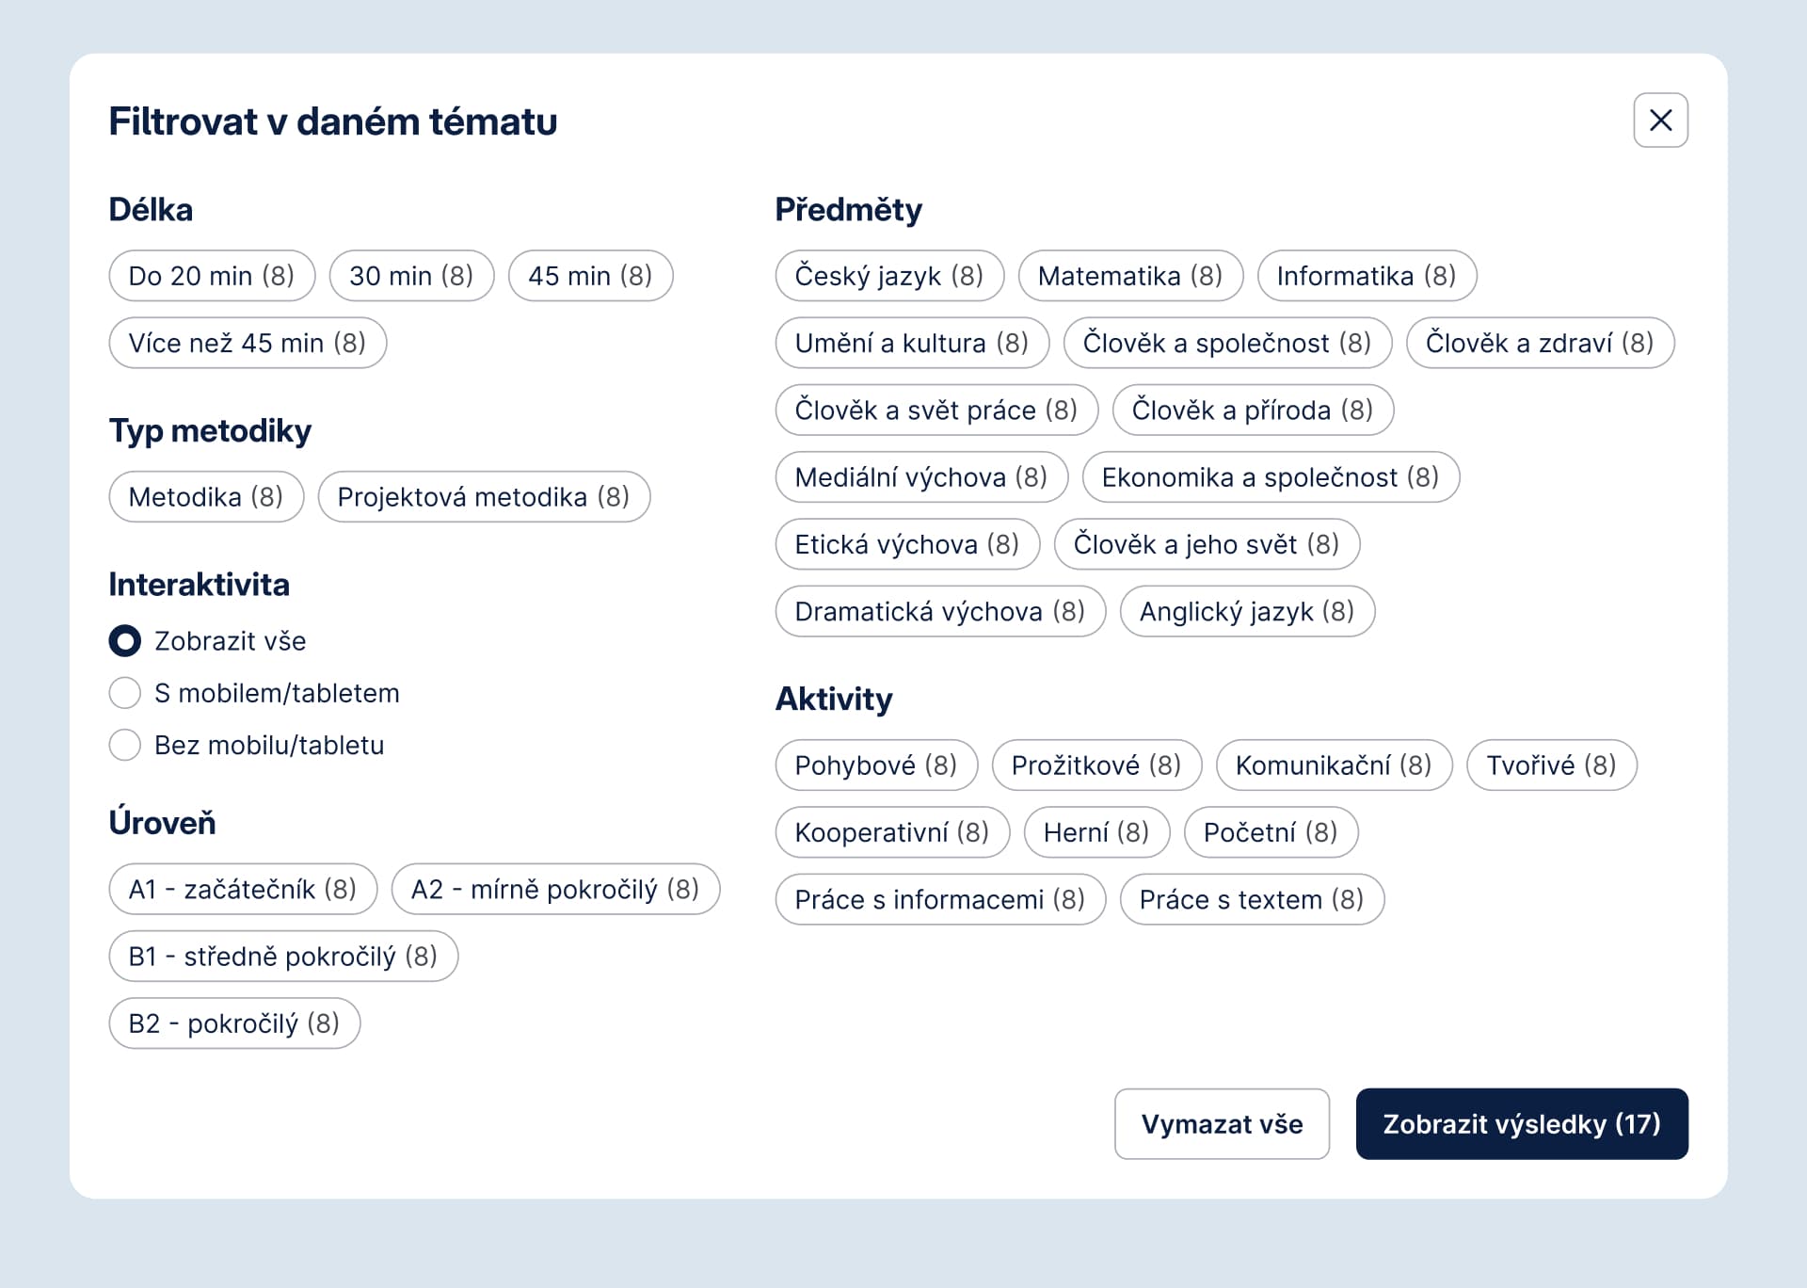Click Zobrazit výsledky (17) button
This screenshot has height=1288, width=1807.
tap(1521, 1123)
